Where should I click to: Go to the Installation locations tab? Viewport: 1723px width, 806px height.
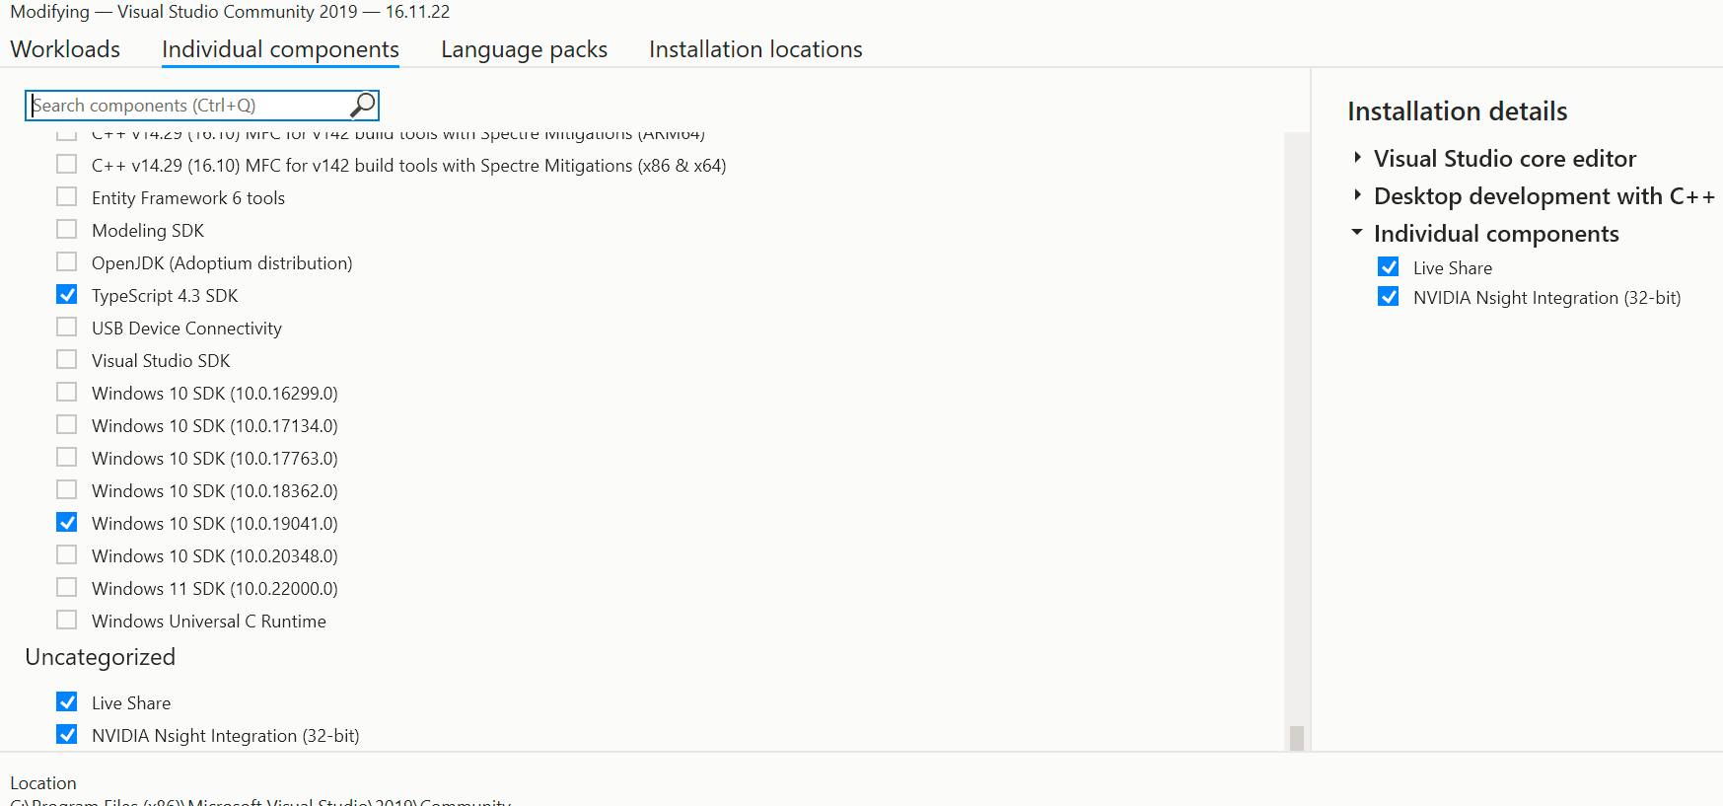point(755,49)
